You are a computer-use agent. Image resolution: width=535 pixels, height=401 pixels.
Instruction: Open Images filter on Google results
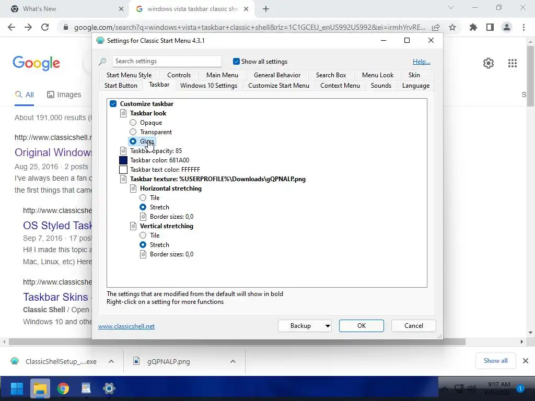(64, 95)
